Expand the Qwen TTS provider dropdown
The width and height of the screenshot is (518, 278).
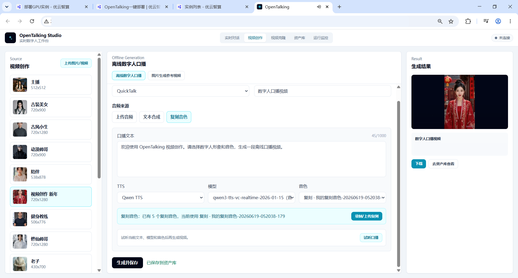click(x=161, y=198)
